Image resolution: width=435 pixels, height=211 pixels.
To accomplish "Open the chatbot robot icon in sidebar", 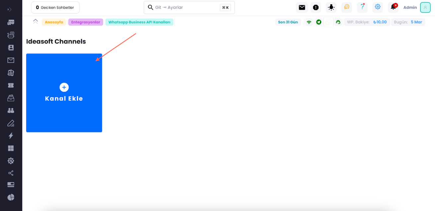I will [11, 35].
